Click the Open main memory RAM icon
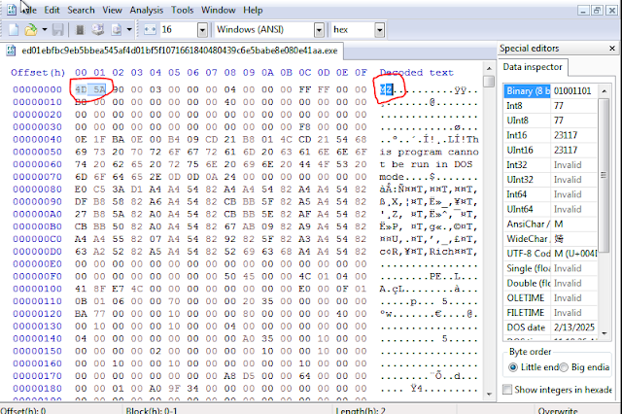This screenshot has width=622, height=414. pyautogui.click(x=80, y=30)
